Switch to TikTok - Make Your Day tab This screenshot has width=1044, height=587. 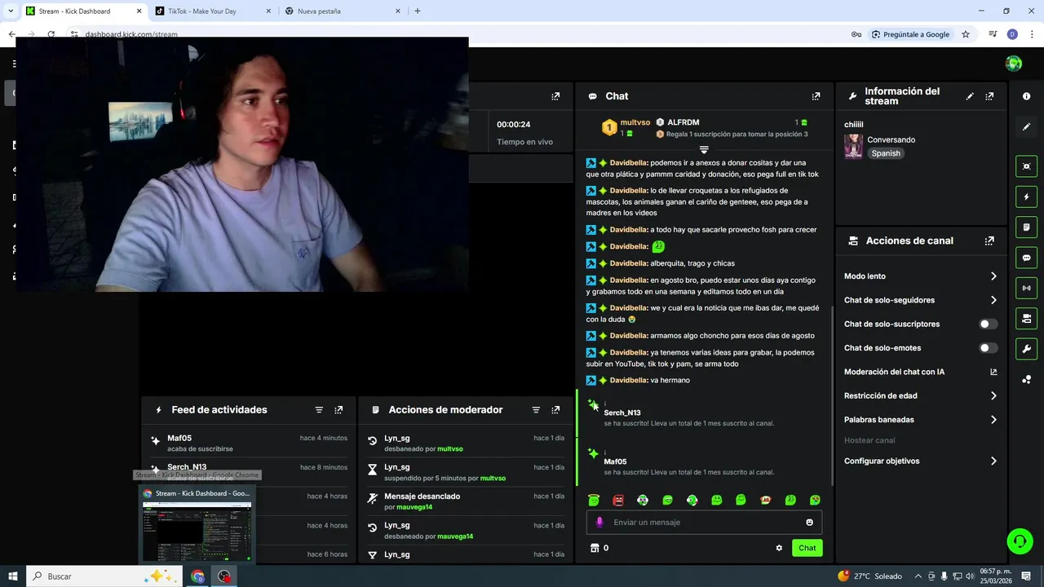(213, 11)
